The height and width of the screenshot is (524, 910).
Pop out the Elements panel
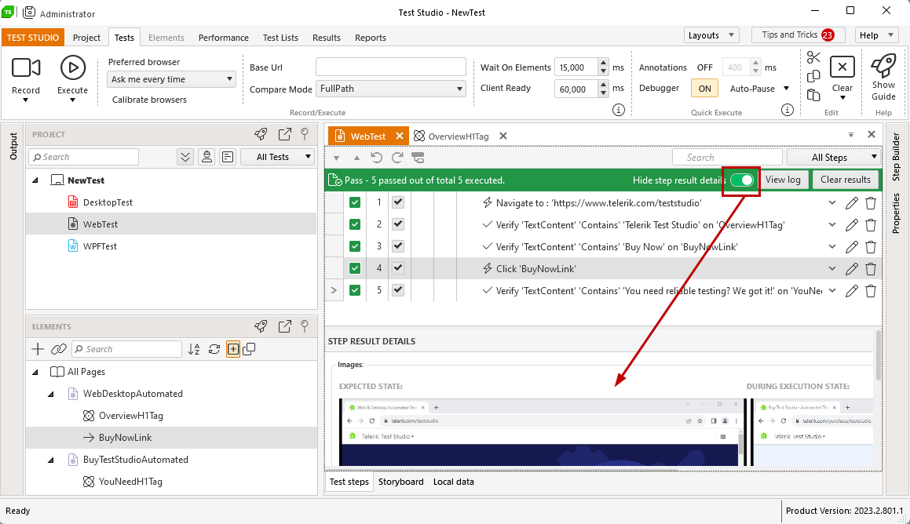[x=284, y=326]
